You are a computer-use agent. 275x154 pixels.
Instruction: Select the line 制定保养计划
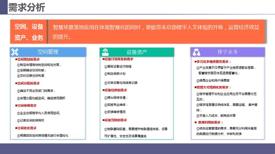tap(115, 74)
